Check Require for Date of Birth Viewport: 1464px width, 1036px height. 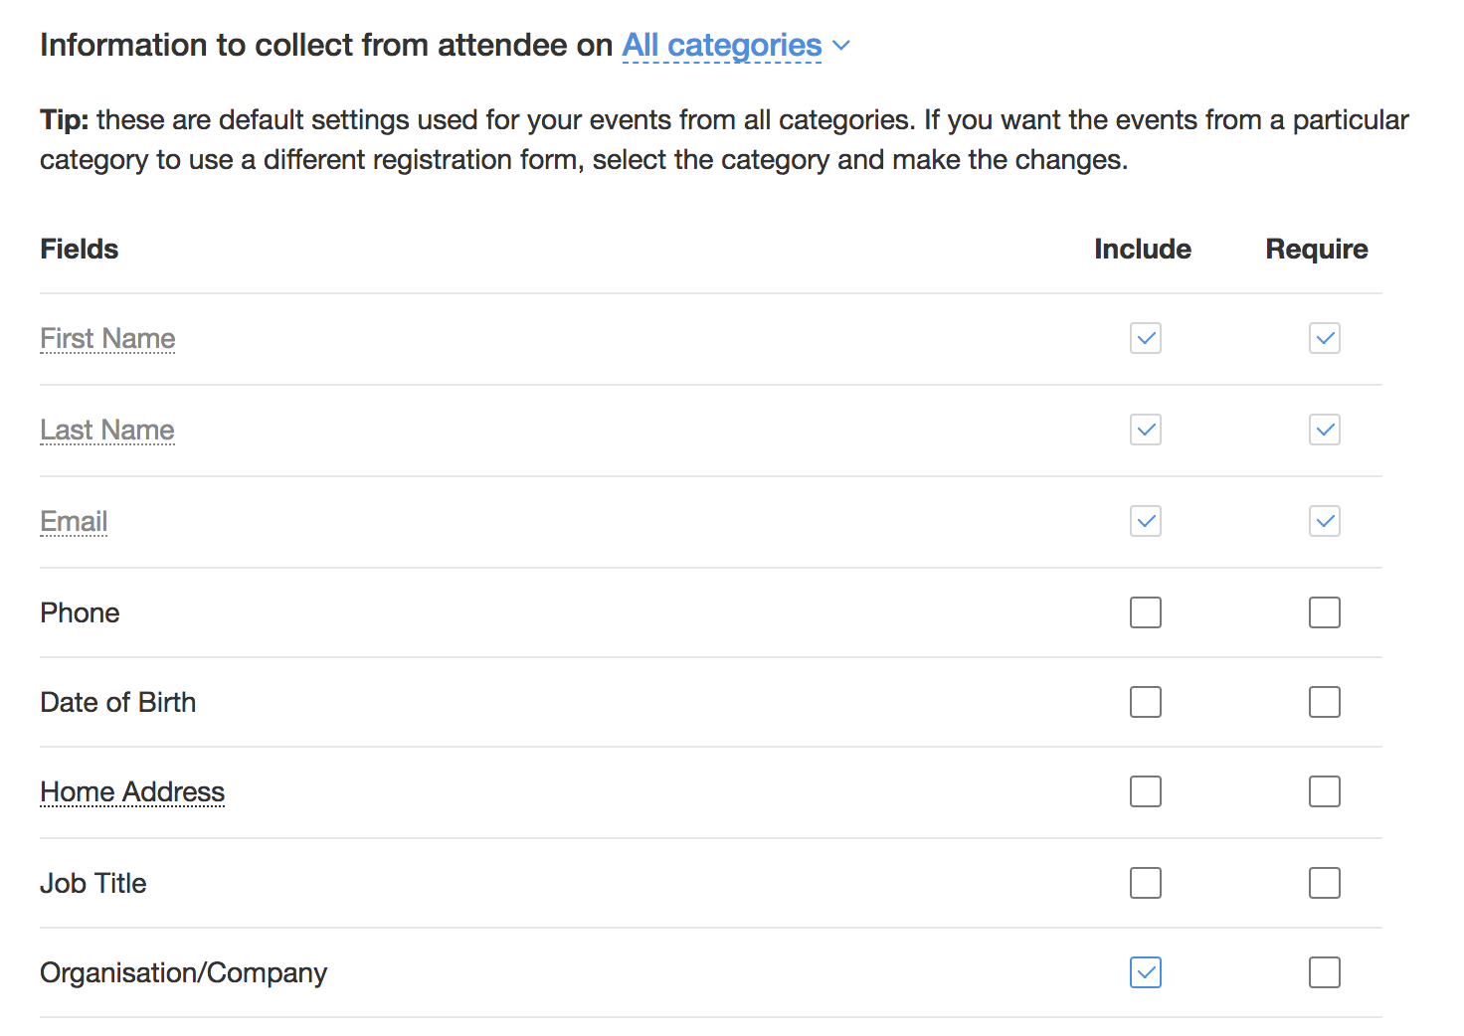coord(1325,702)
